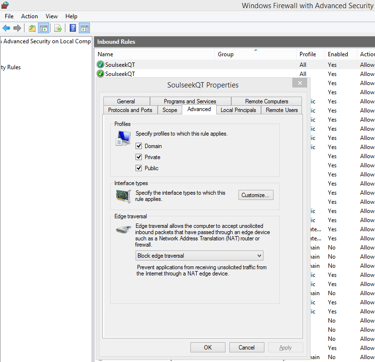
Task: Click the Customize... interface types button
Action: (x=256, y=195)
